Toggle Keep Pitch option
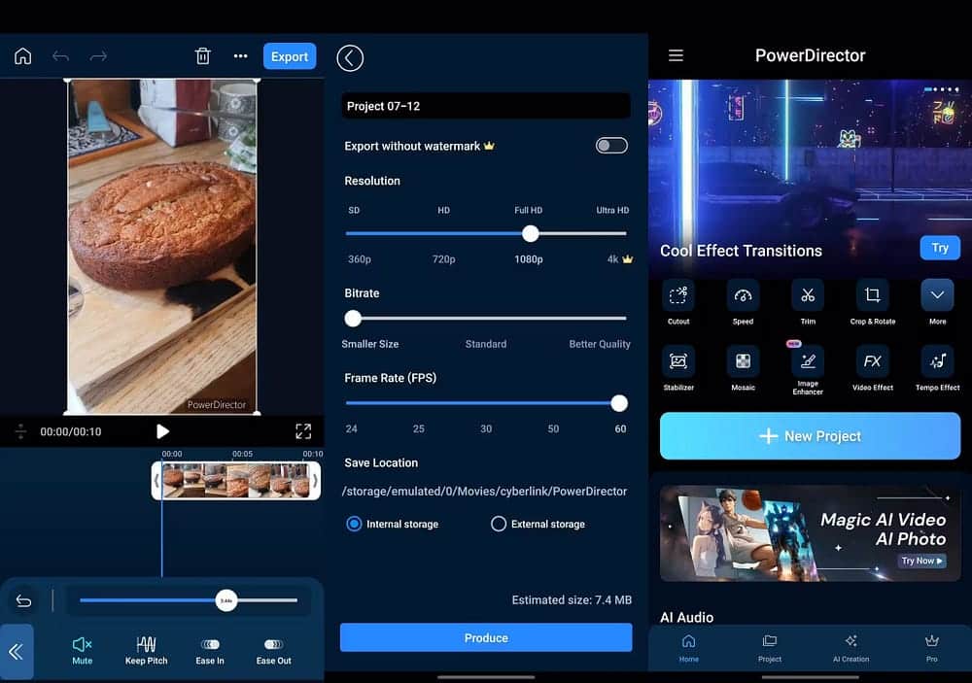The width and height of the screenshot is (972, 683). tap(147, 651)
